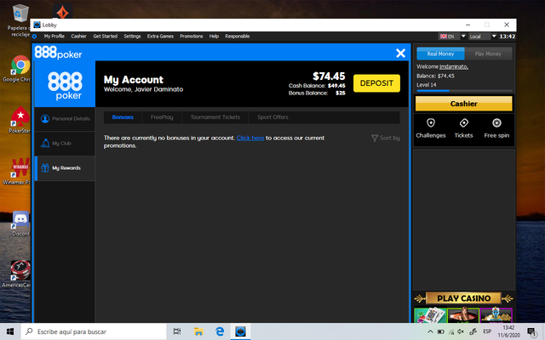Open the Tickets icon

[x=463, y=128]
